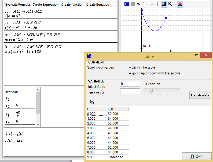Viewport: 213px width, 162px height.
Task: Click table cell x 0.000
Action: pyautogui.click(x=97, y=114)
